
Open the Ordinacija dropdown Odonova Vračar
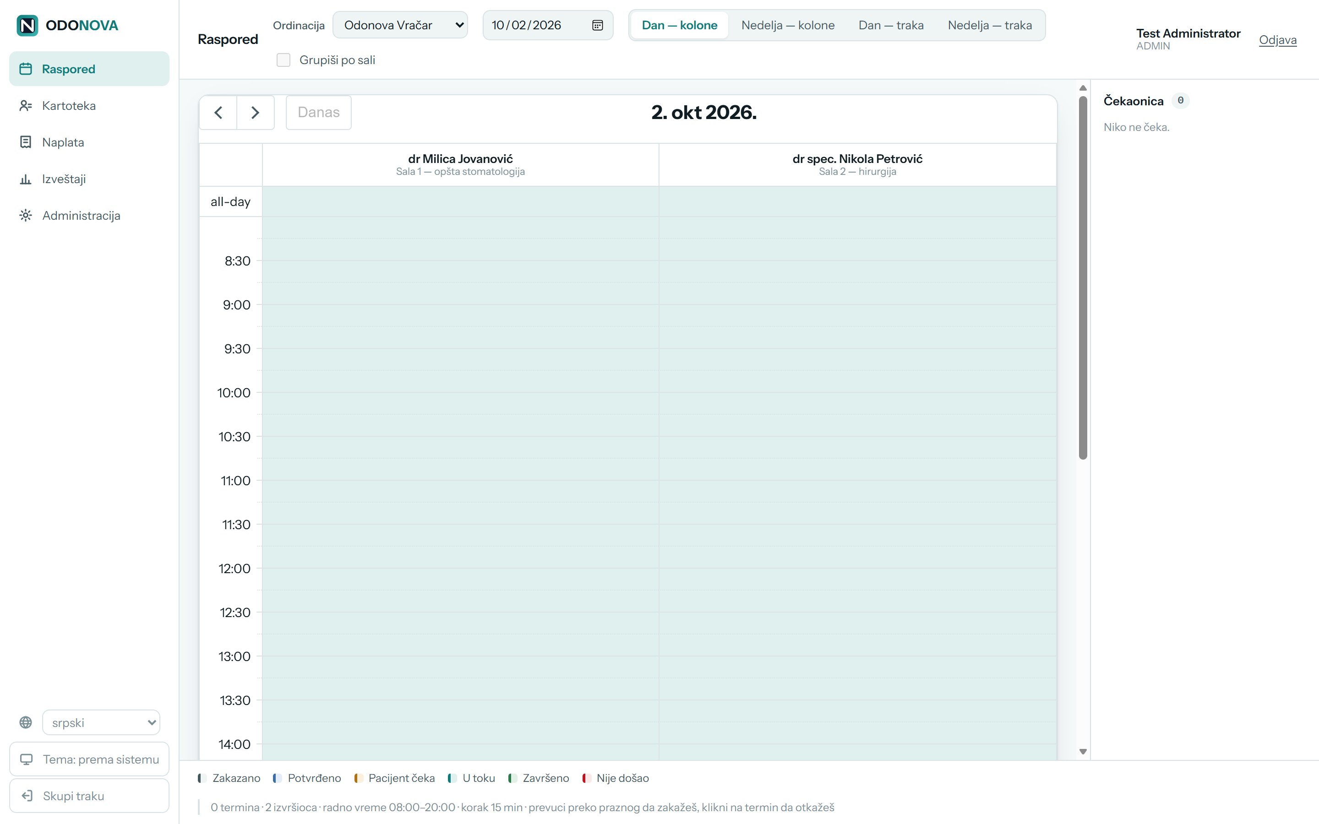[x=400, y=25]
